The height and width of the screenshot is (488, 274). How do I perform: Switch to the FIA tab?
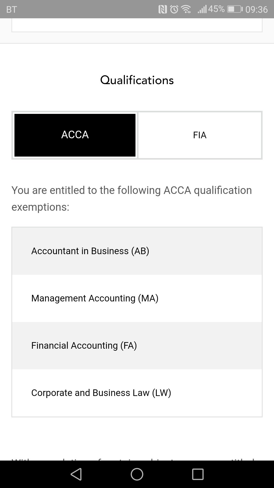(200, 135)
